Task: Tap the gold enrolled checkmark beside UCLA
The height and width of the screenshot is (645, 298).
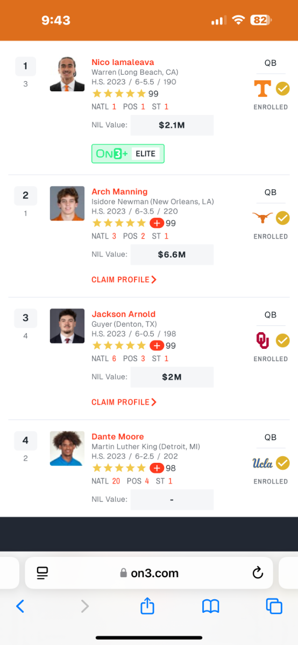Action: click(x=283, y=463)
